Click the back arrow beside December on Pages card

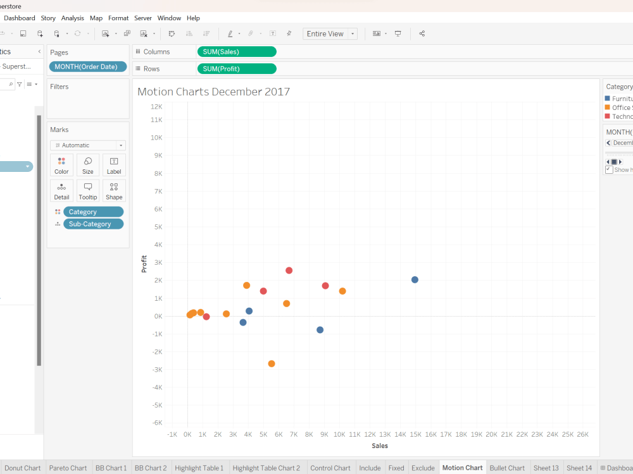(608, 142)
